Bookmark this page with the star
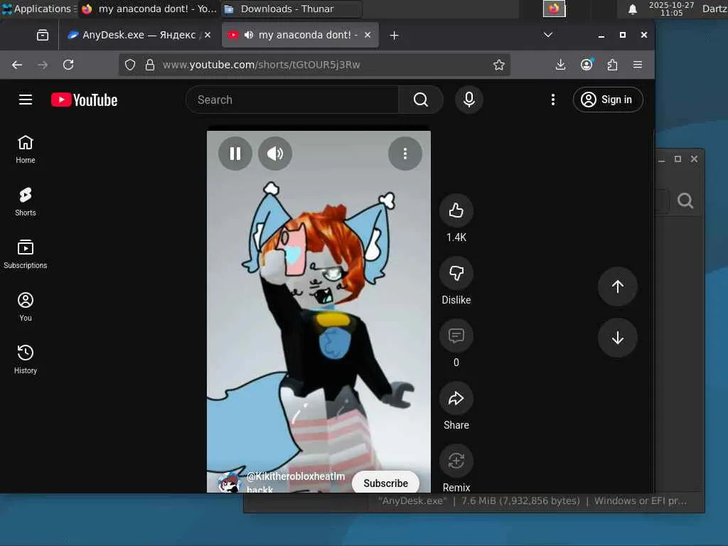 click(499, 65)
